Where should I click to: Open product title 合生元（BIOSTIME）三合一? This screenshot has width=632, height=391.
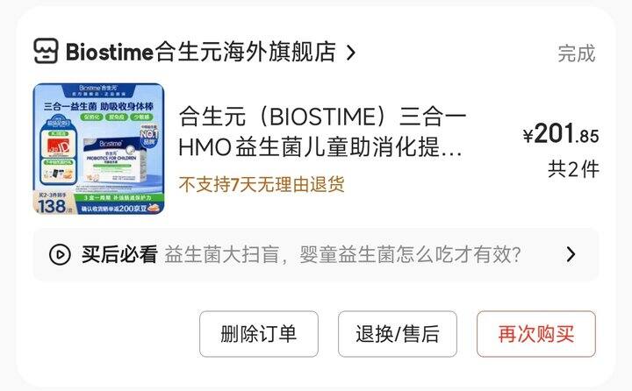pos(322,117)
